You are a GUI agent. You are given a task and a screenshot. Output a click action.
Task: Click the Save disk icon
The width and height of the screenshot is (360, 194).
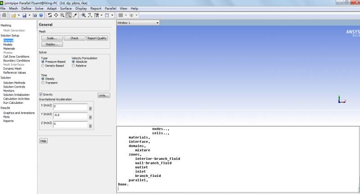[24, 15]
